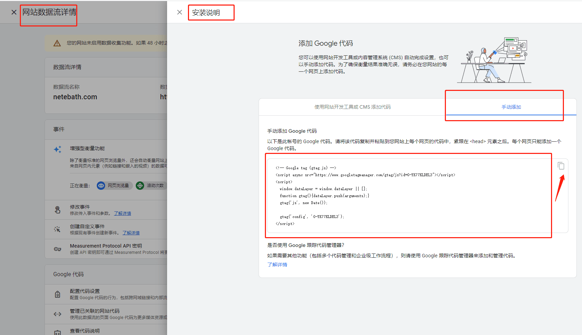Copy the Google tag code snippet

pyautogui.click(x=561, y=166)
